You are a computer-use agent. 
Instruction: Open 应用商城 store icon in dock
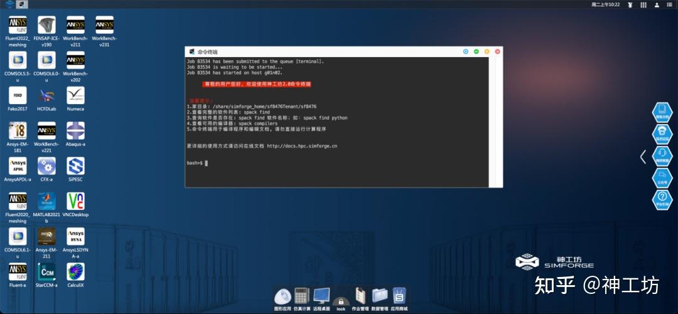pos(399,296)
